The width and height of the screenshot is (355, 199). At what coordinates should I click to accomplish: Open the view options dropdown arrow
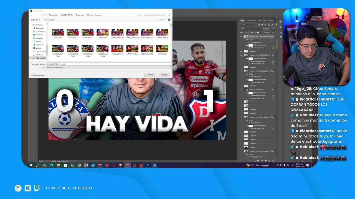coord(163,20)
